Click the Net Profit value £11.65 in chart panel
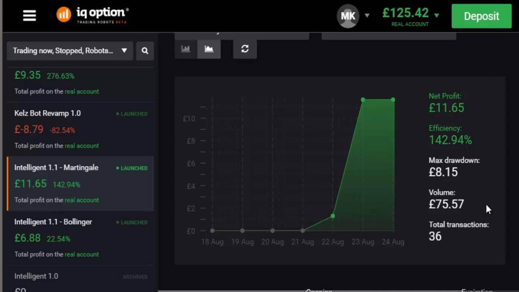The image size is (519, 292). pyautogui.click(x=446, y=108)
